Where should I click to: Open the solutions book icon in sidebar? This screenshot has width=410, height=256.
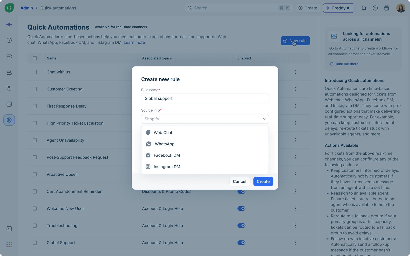[x=9, y=88]
